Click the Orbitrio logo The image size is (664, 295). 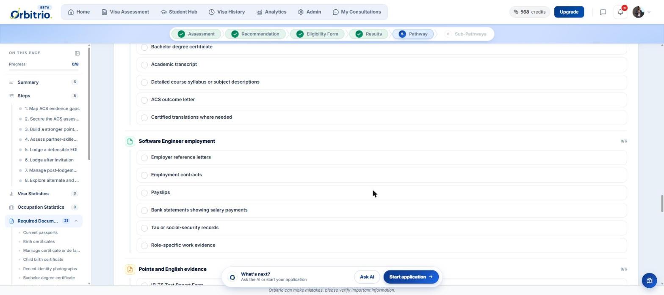pyautogui.click(x=31, y=12)
